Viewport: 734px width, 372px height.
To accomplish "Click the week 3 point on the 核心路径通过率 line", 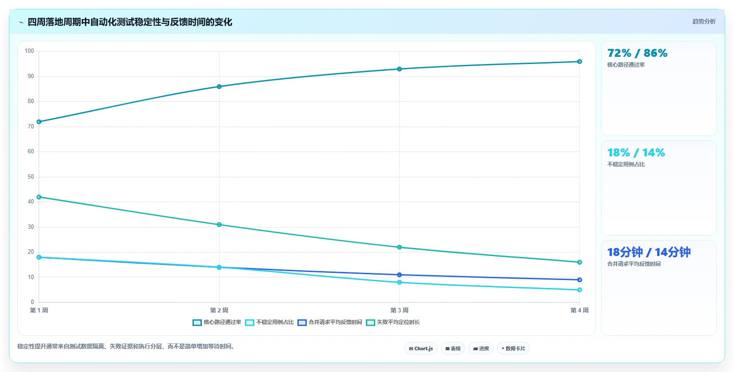I will coord(399,69).
